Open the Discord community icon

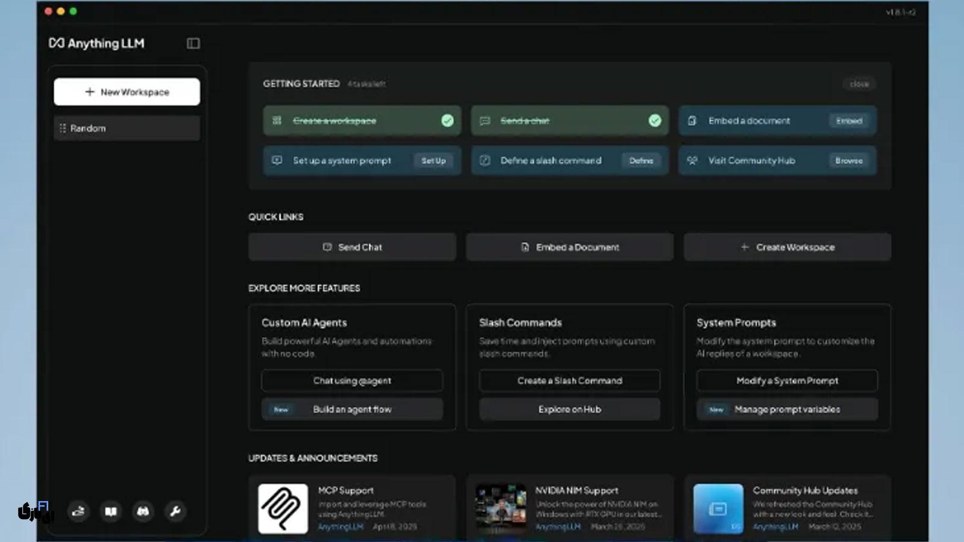143,511
